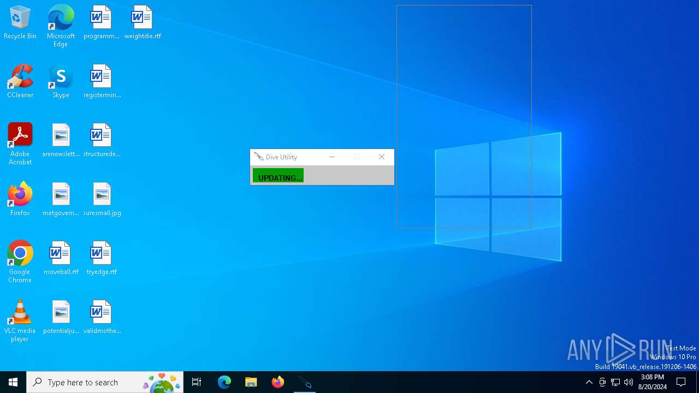699x393 pixels.
Task: Open the CCleaner desktop shortcut
Action: pyautogui.click(x=20, y=81)
